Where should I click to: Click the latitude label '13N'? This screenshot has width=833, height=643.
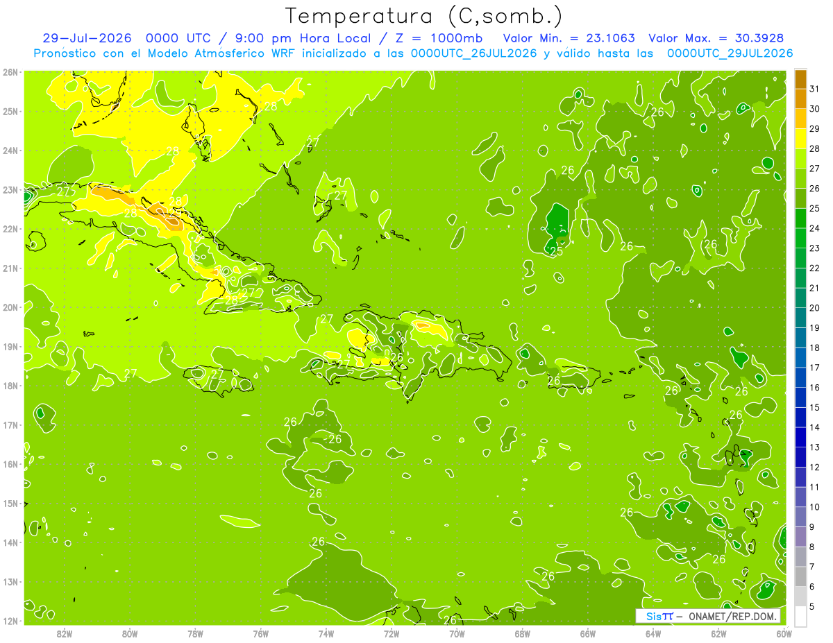point(10,582)
